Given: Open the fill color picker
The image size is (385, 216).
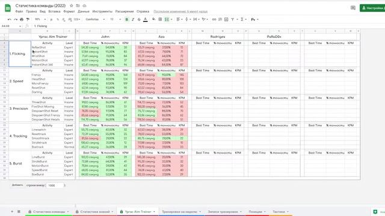Looking at the screenshot, I should point(153,19).
